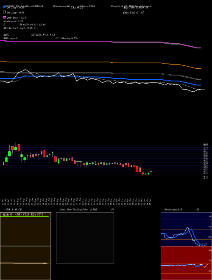This screenshot has width=212, height=280.
Task: Select the '20 Day = 0.26' legend text
Action: (x=16, y=8)
